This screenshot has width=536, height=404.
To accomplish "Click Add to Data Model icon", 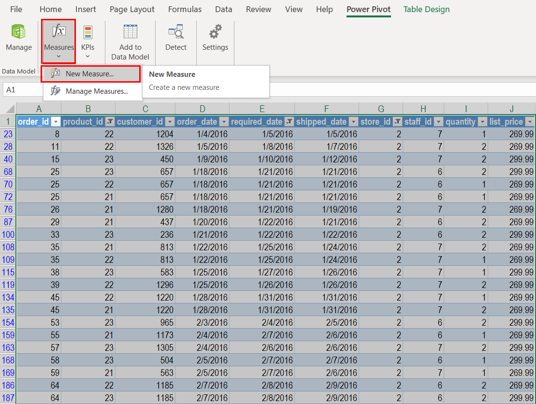I will tap(130, 32).
